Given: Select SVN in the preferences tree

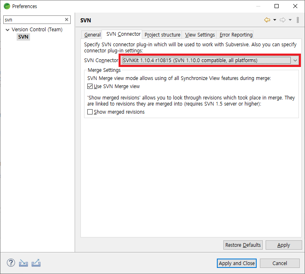Looking at the screenshot, I should point(23,37).
